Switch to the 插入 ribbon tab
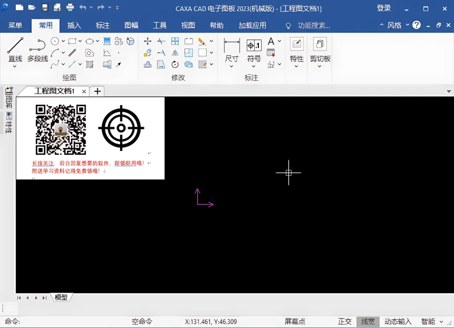Image resolution: width=454 pixels, height=328 pixels. [x=74, y=26]
